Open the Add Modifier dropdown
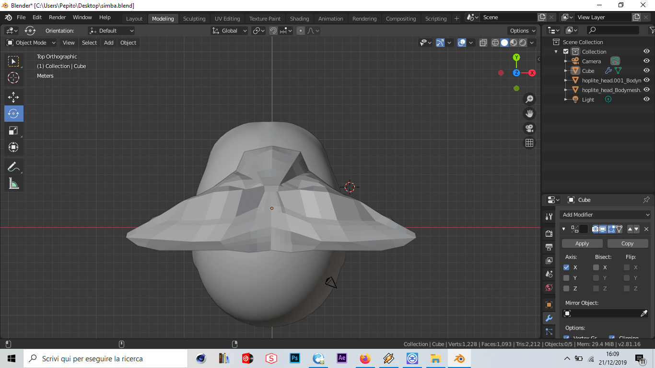The image size is (655, 368). (606, 215)
